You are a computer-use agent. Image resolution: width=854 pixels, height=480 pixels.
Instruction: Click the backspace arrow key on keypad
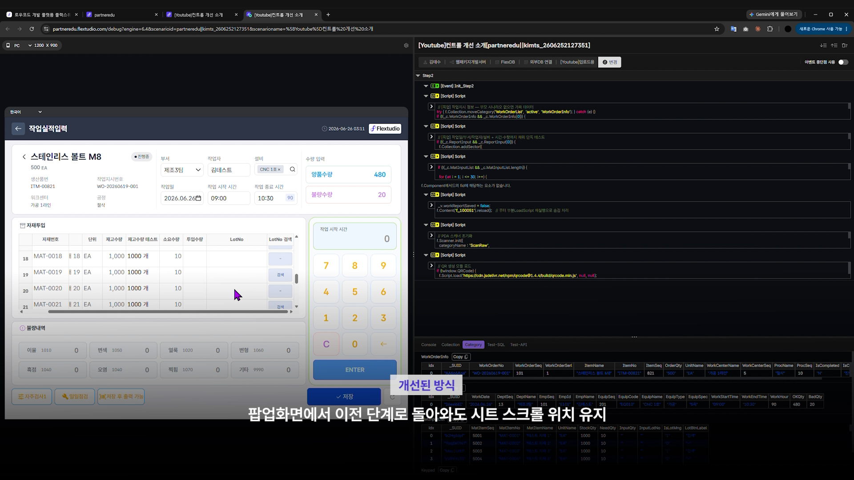pyautogui.click(x=383, y=344)
